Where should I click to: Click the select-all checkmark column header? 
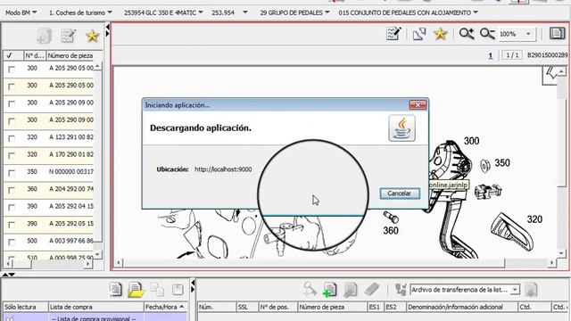[x=12, y=55]
